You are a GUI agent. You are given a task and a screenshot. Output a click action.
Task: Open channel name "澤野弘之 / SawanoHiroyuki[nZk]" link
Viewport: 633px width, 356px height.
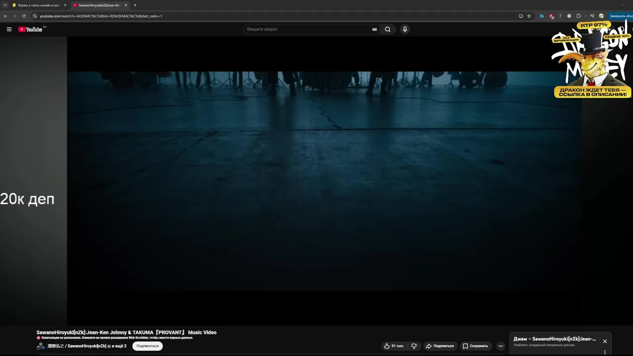pyautogui.click(x=77, y=346)
